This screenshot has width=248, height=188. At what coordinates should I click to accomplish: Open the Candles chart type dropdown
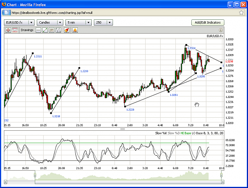[x=50, y=23]
